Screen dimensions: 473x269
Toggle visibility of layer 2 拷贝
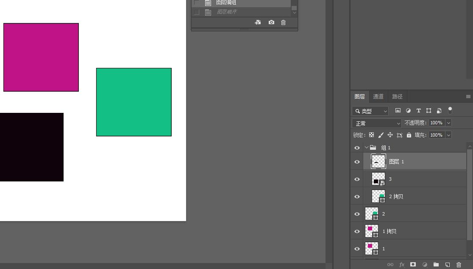pos(357,196)
